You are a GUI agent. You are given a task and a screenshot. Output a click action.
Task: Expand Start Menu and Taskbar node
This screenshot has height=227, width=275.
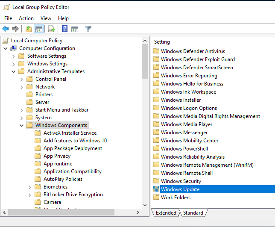coord(22,110)
